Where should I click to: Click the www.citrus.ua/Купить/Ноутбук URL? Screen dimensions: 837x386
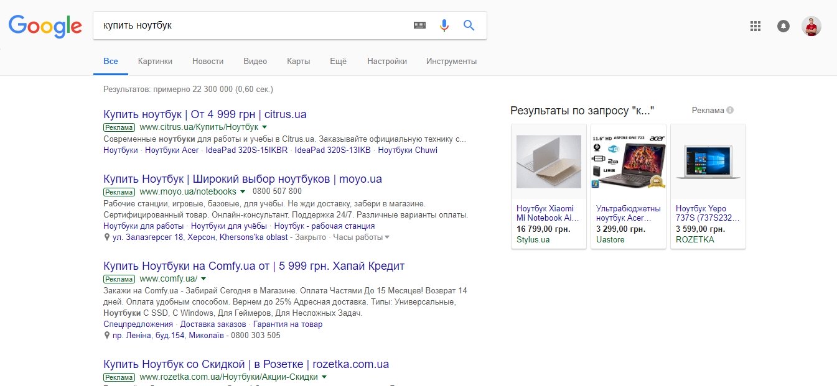coord(199,127)
